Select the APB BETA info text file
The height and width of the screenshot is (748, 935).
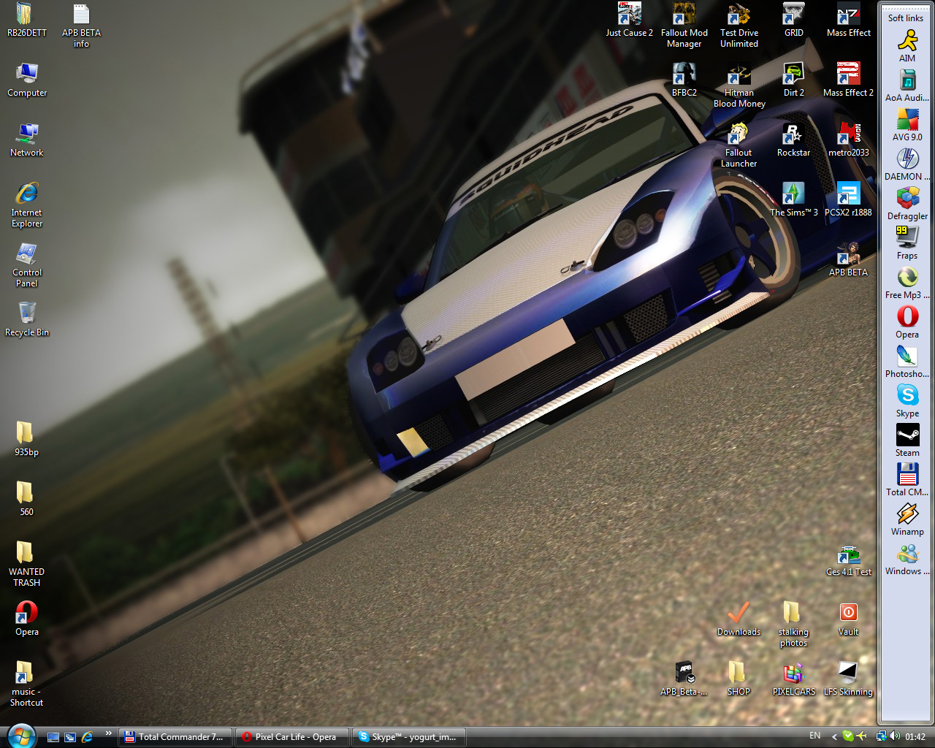point(81,26)
